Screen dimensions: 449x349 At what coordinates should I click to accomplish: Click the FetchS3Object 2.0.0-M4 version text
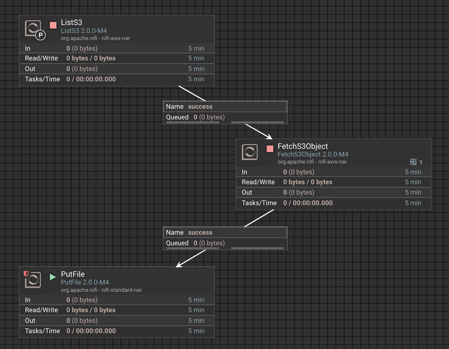point(313,154)
